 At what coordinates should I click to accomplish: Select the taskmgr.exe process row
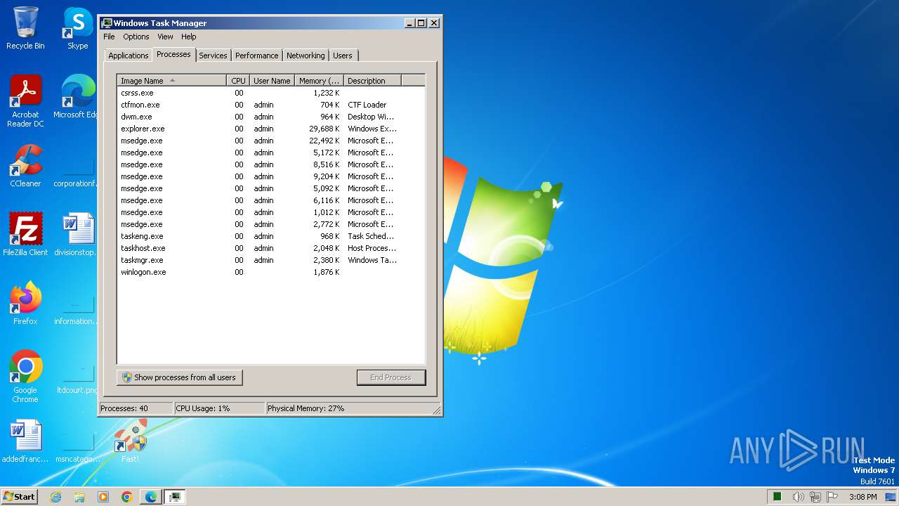(x=271, y=260)
